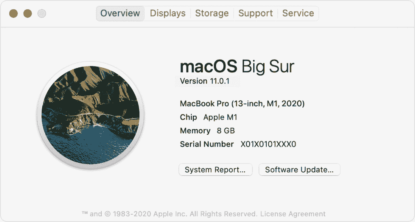Click the macOS Big Sur title

[x=237, y=66]
